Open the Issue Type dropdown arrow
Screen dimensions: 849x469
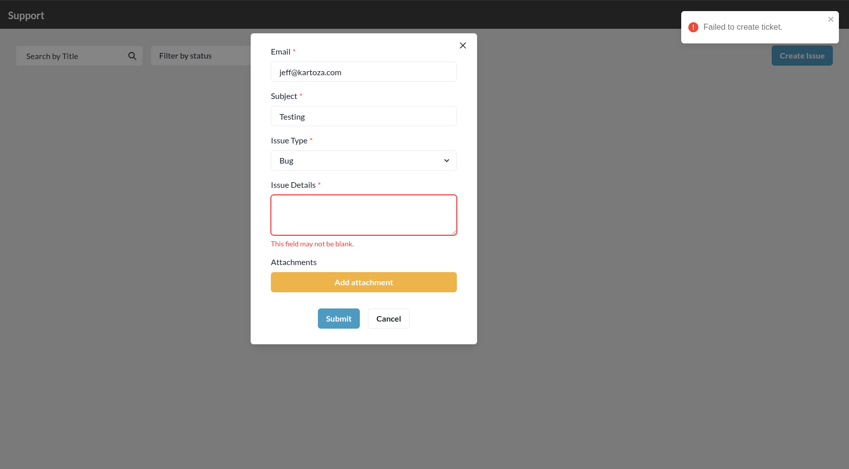pyautogui.click(x=446, y=161)
